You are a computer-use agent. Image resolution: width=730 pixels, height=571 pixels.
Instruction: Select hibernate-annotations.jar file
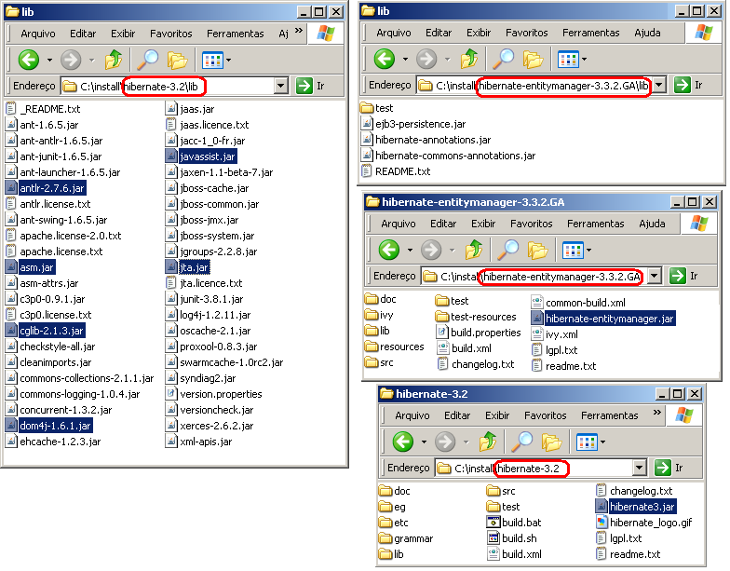tap(426, 140)
